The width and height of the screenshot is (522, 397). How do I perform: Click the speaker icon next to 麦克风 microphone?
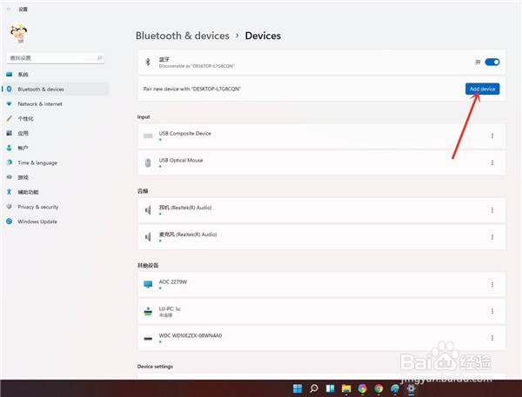[148, 237]
